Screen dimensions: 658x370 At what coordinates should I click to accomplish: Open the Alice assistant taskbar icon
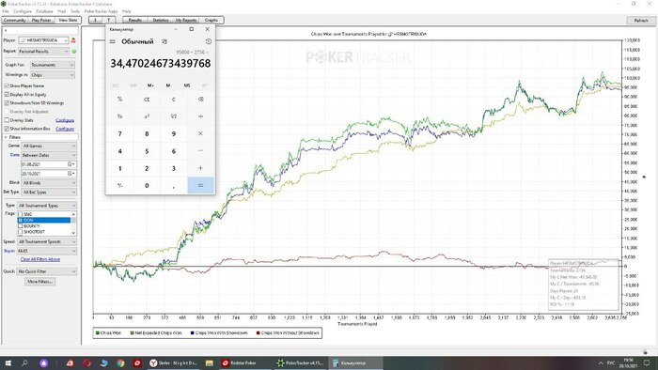44,362
